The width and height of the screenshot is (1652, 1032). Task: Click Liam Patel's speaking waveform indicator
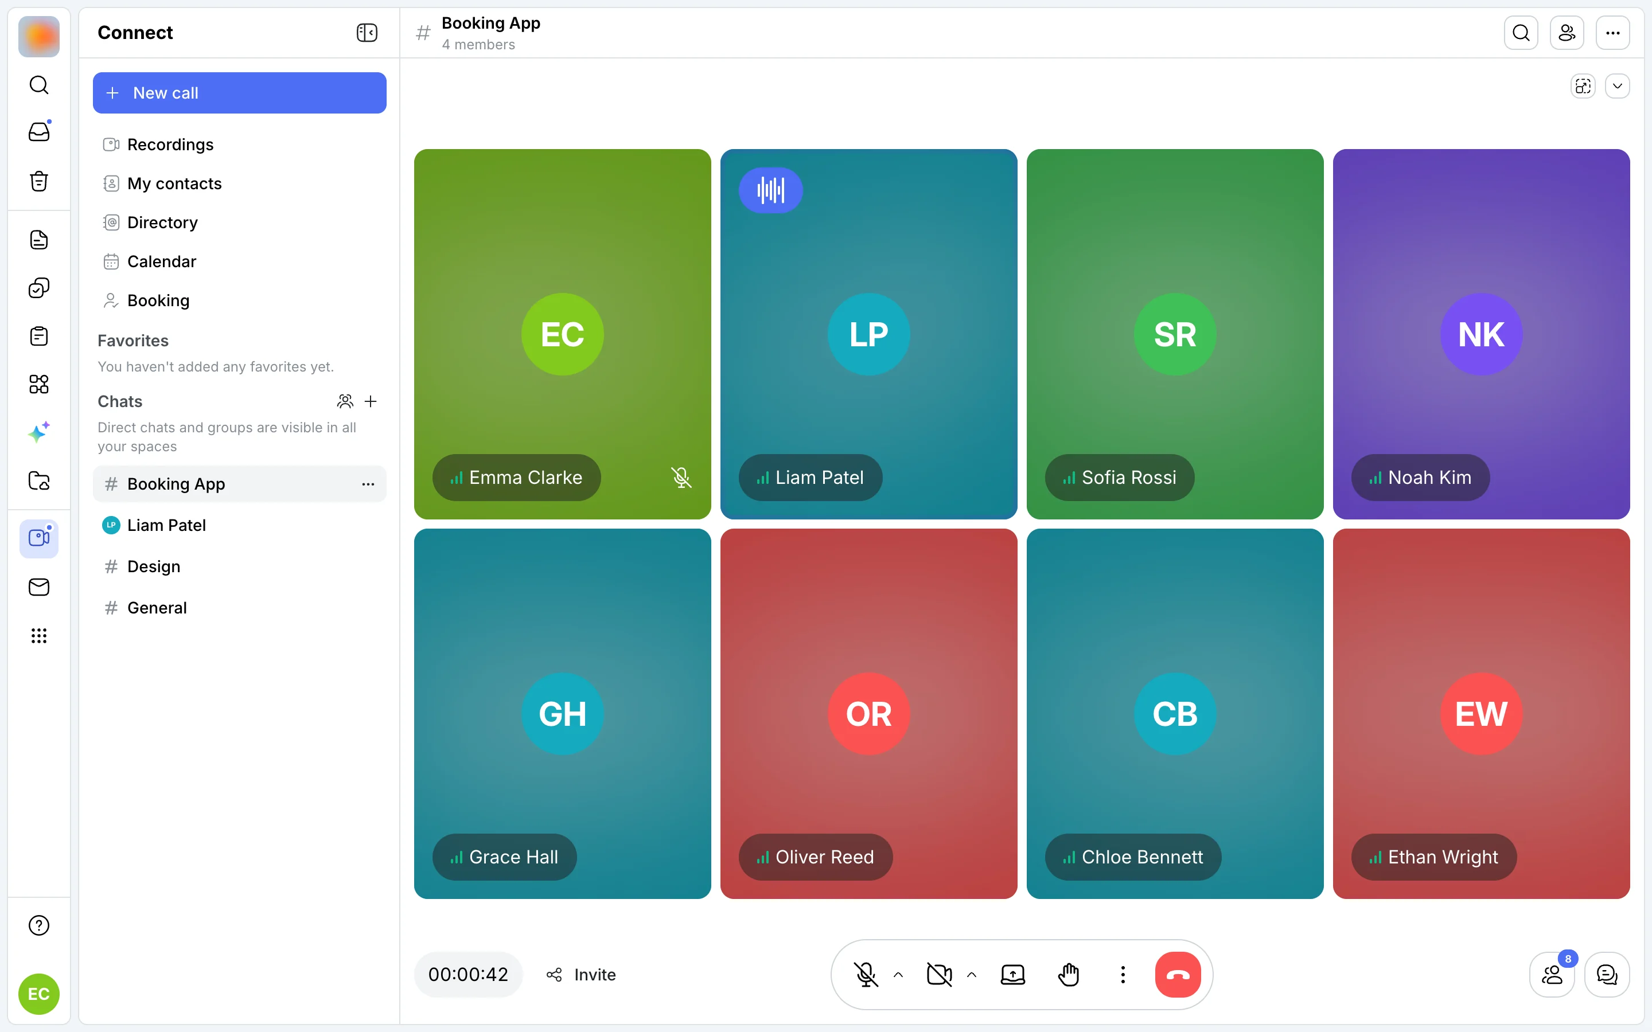771,190
